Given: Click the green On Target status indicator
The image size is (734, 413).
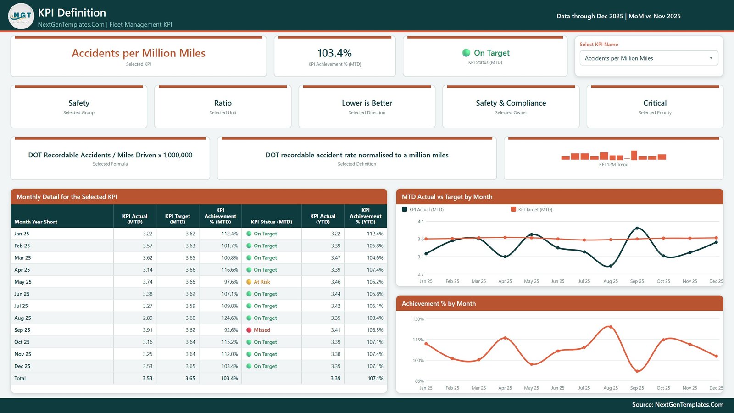Looking at the screenshot, I should (466, 53).
